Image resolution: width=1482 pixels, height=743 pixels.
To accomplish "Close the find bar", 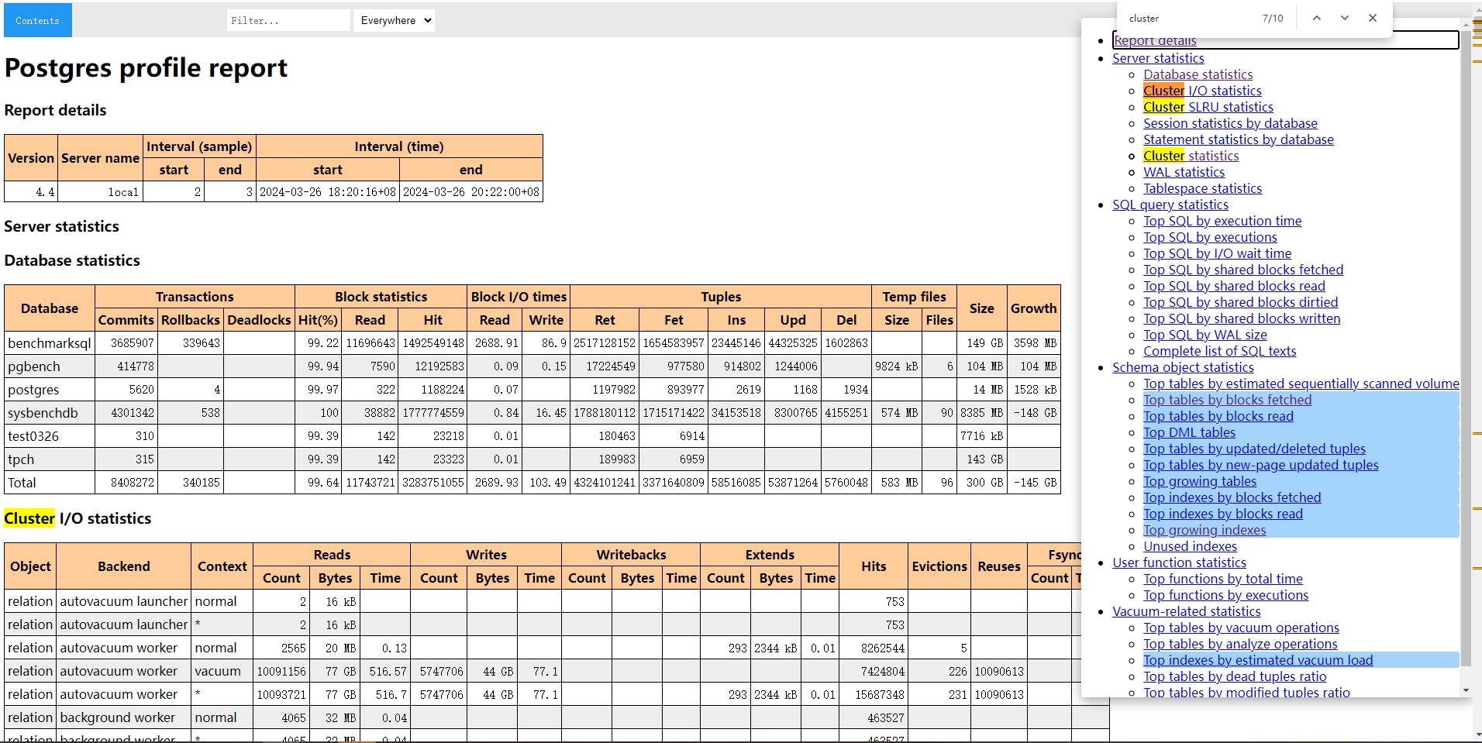I will point(1373,18).
